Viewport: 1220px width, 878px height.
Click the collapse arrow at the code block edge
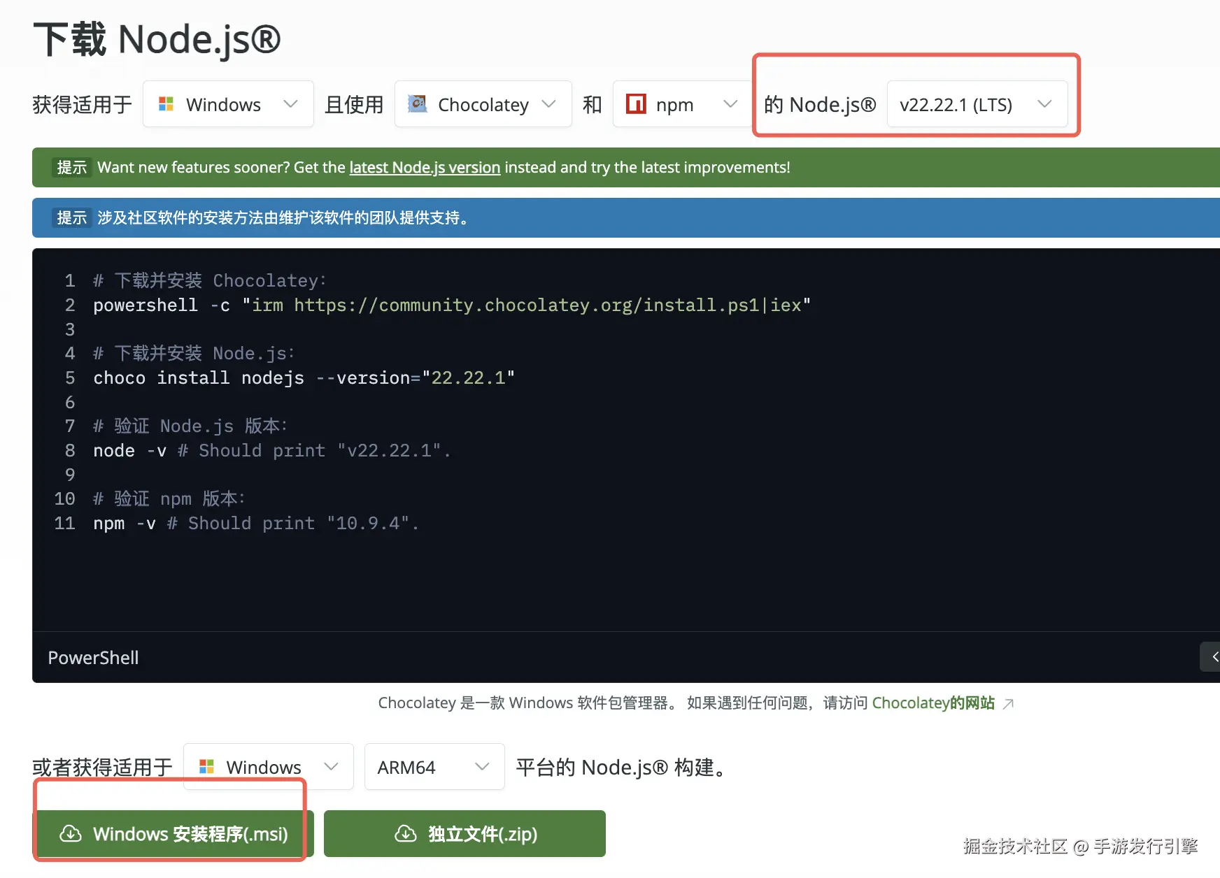click(1212, 656)
